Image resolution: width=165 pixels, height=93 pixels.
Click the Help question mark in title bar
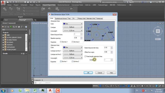pos(151,2)
